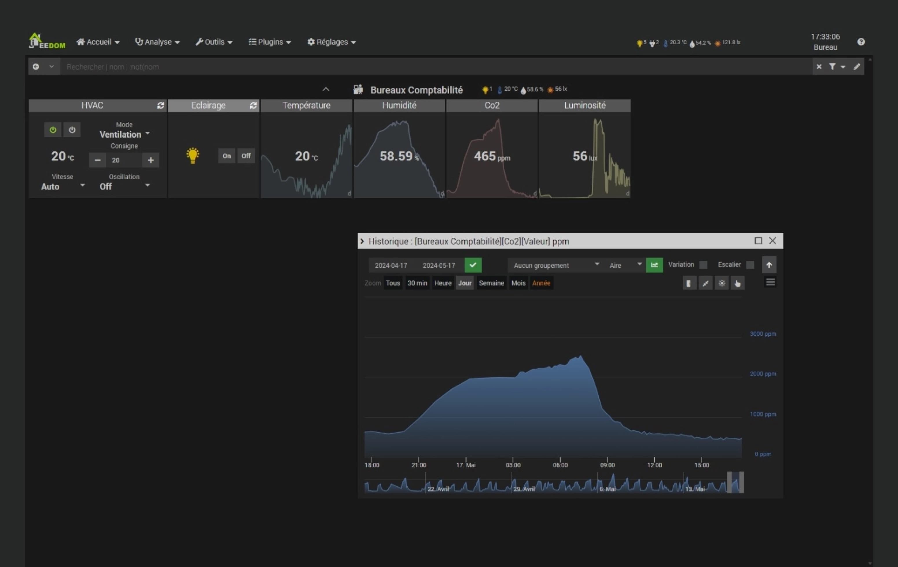This screenshot has height=567, width=898.
Task: Turn HVAC off with grey power button
Action: coord(72,130)
